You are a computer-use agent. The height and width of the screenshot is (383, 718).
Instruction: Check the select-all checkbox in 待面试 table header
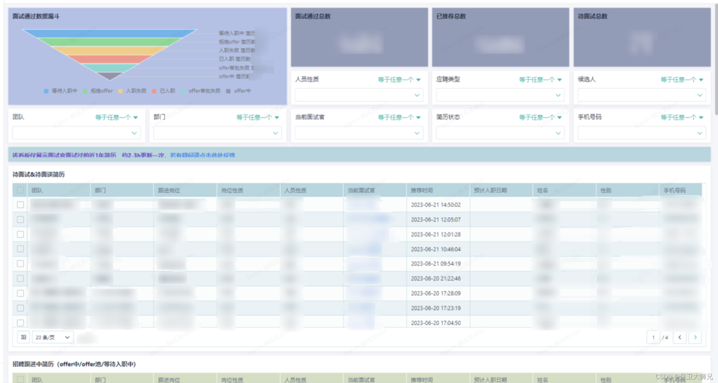click(20, 190)
